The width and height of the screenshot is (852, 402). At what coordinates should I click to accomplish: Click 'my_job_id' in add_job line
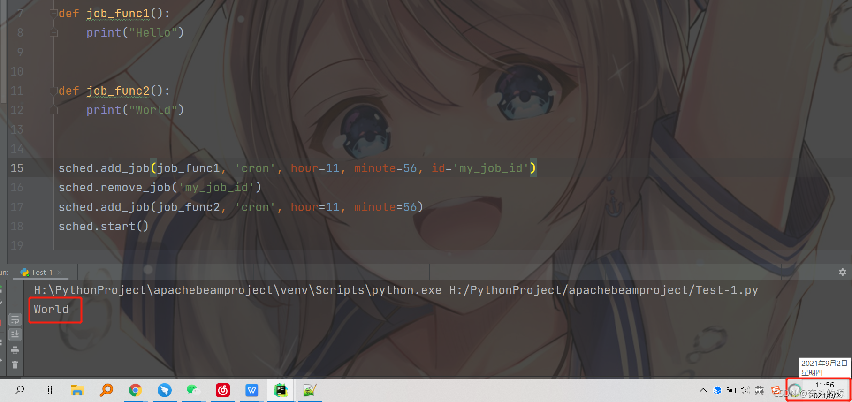click(x=491, y=168)
